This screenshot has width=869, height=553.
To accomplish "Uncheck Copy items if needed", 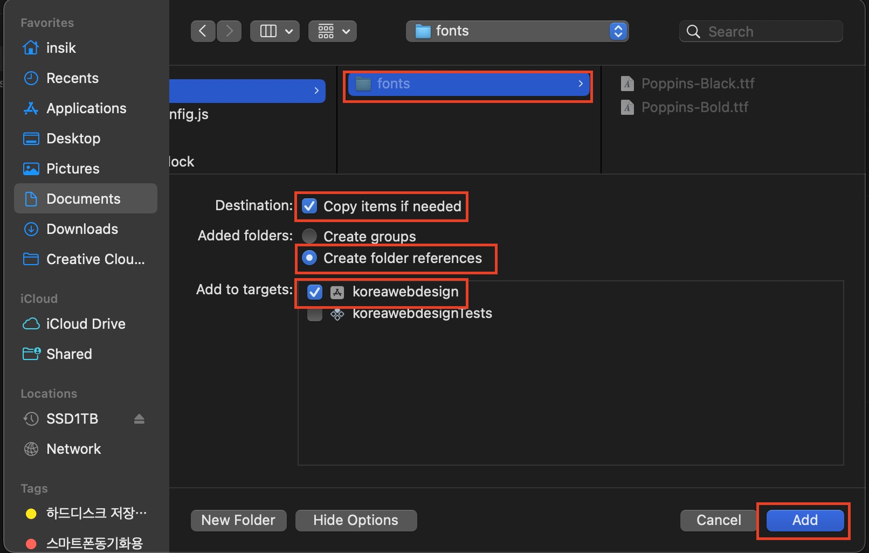I will point(309,206).
